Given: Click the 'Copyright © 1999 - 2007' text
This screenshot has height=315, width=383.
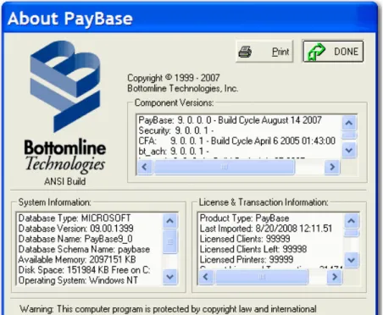Looking at the screenshot, I should (x=174, y=78).
